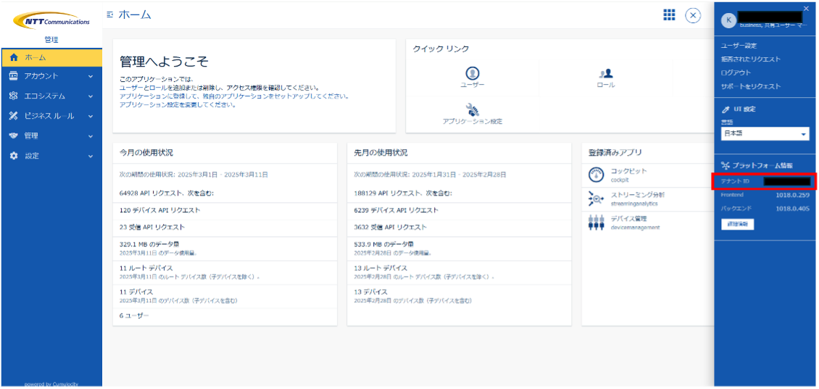819x389 pixels.
Task: Click 329.1 MB のデータ量 row
Action: point(225,248)
